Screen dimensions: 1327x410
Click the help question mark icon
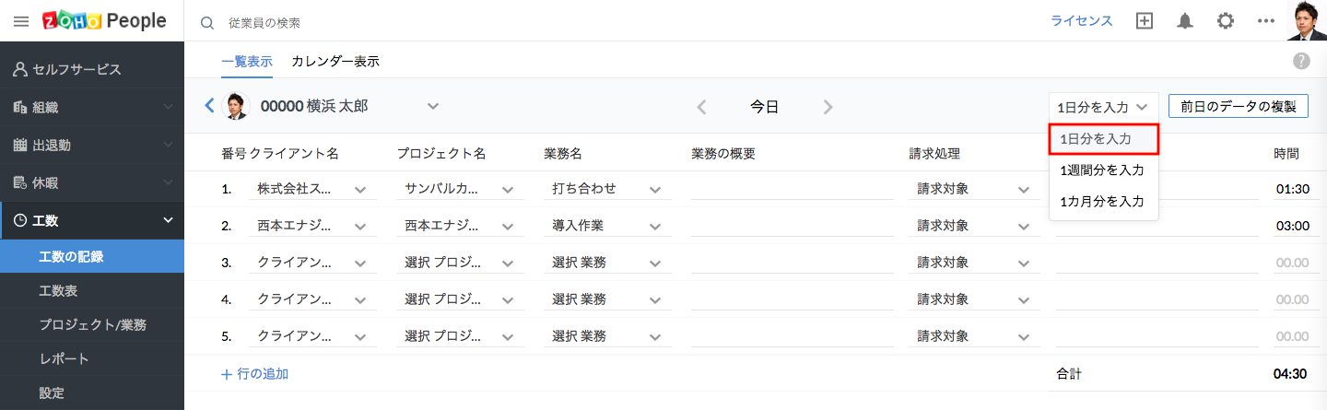click(x=1301, y=62)
